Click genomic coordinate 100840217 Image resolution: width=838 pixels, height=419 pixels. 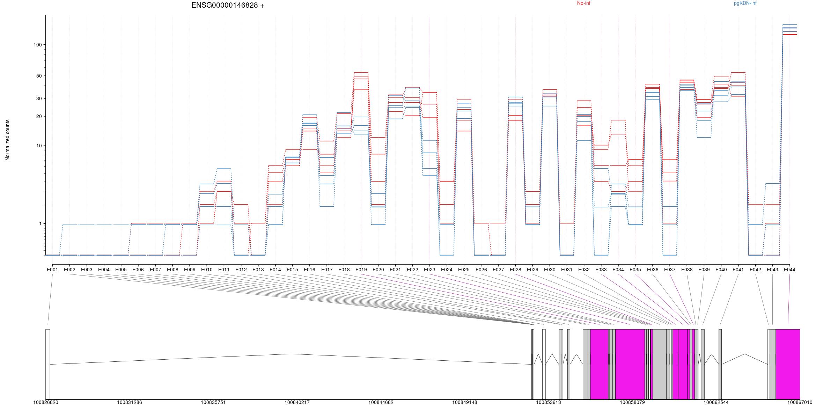click(297, 402)
